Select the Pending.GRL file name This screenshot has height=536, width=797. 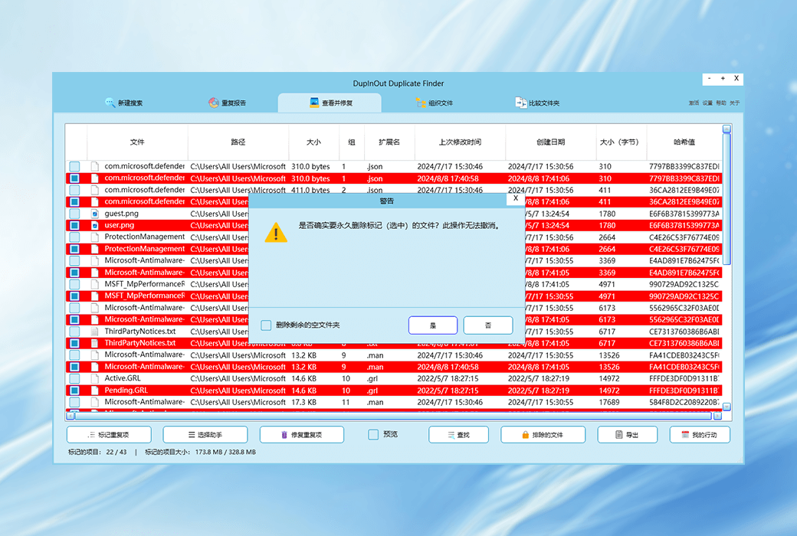[x=126, y=391]
